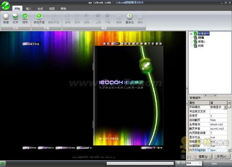Viewport: 232px width, 167px height.
Task: Click the 粘贴 (Paste) icon
Action: click(87, 17)
